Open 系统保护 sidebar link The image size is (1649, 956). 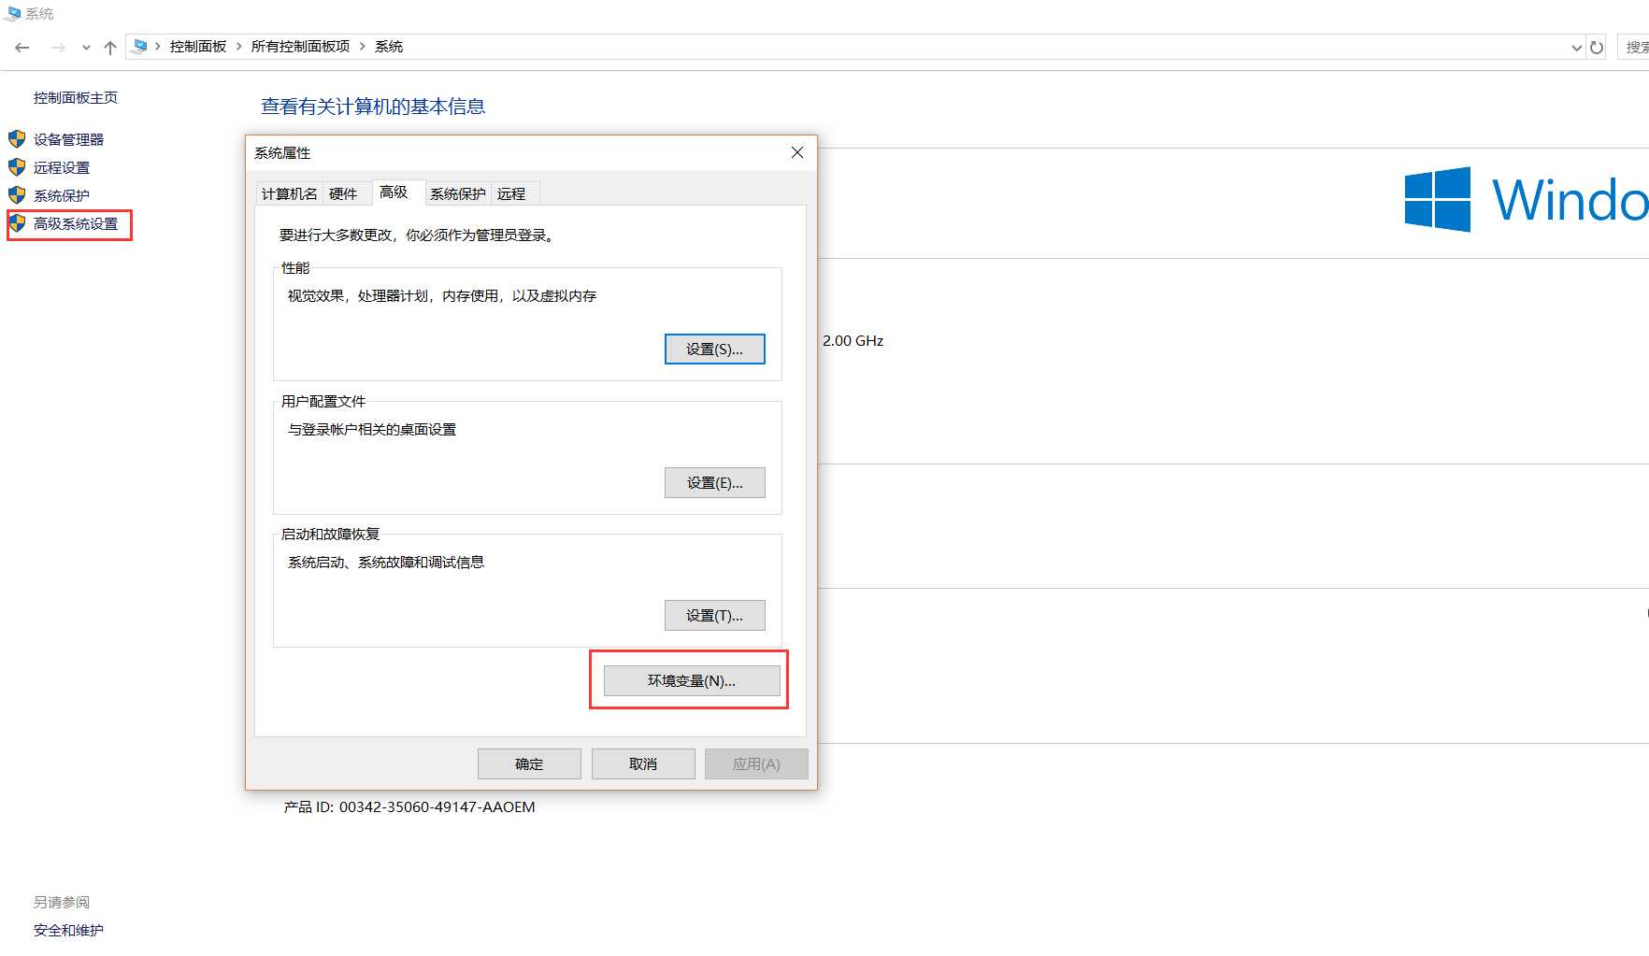[x=62, y=196]
